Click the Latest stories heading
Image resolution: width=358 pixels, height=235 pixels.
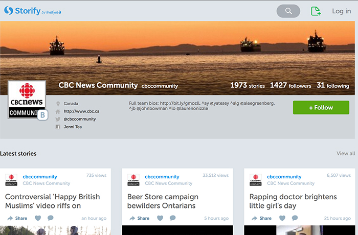(x=18, y=154)
